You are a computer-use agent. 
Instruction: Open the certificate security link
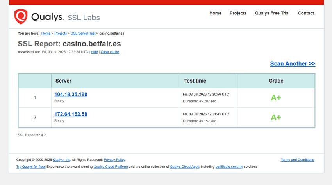[229, 167]
